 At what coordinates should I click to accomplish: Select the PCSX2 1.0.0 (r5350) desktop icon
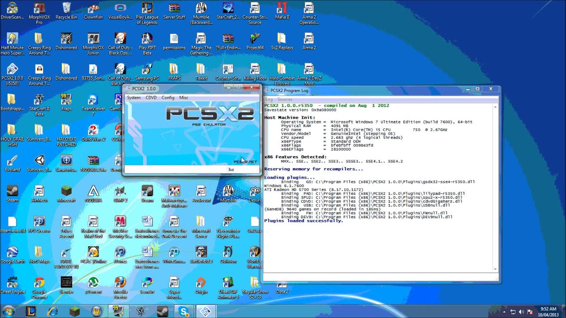12,74
